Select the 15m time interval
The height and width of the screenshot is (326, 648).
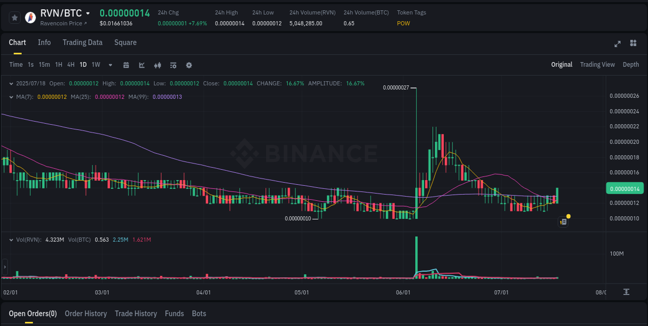coord(45,65)
